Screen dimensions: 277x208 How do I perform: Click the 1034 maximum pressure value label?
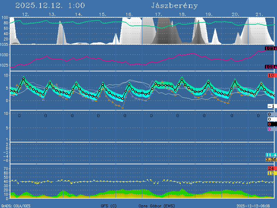click(x=270, y=49)
